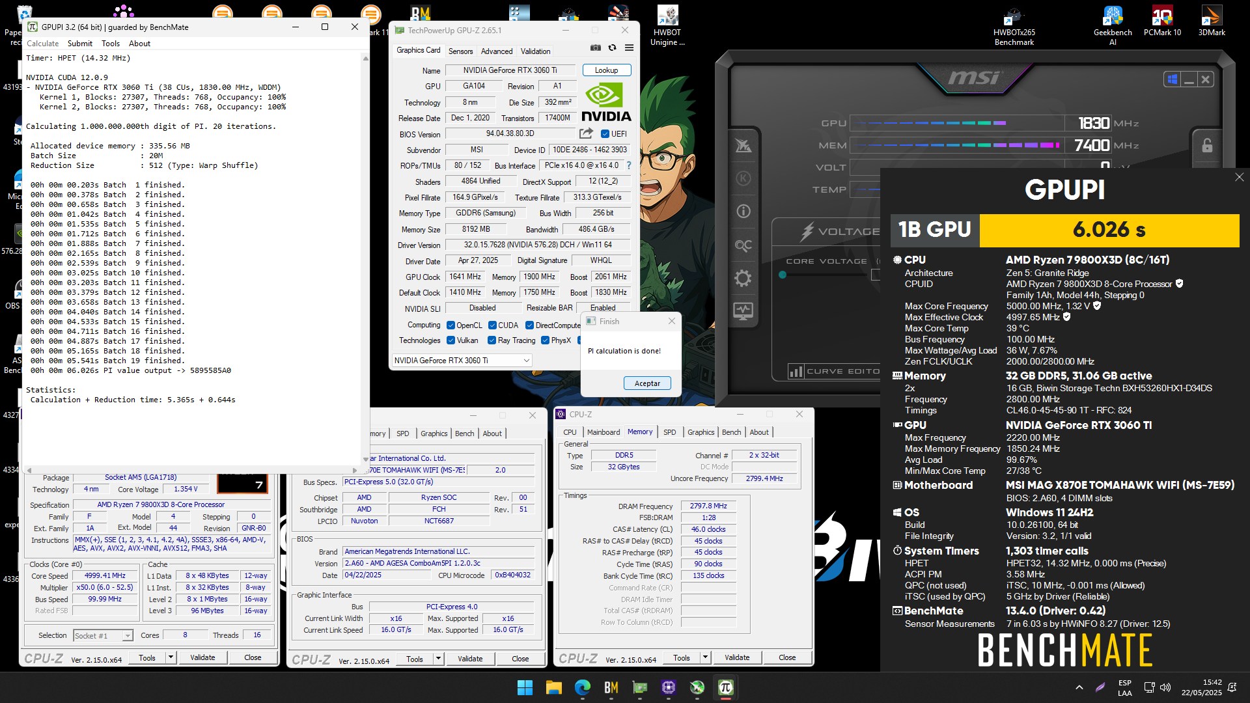This screenshot has width=1250, height=703.
Task: Toggle UEFI checkbox in GPU-Z
Action: tap(605, 134)
